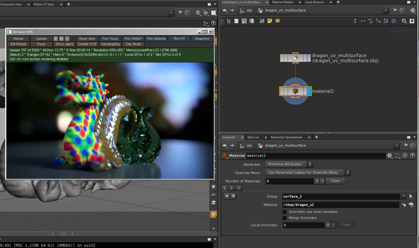Open the group selection arrow tool
This screenshot has width=419, height=248.
tap(411, 196)
